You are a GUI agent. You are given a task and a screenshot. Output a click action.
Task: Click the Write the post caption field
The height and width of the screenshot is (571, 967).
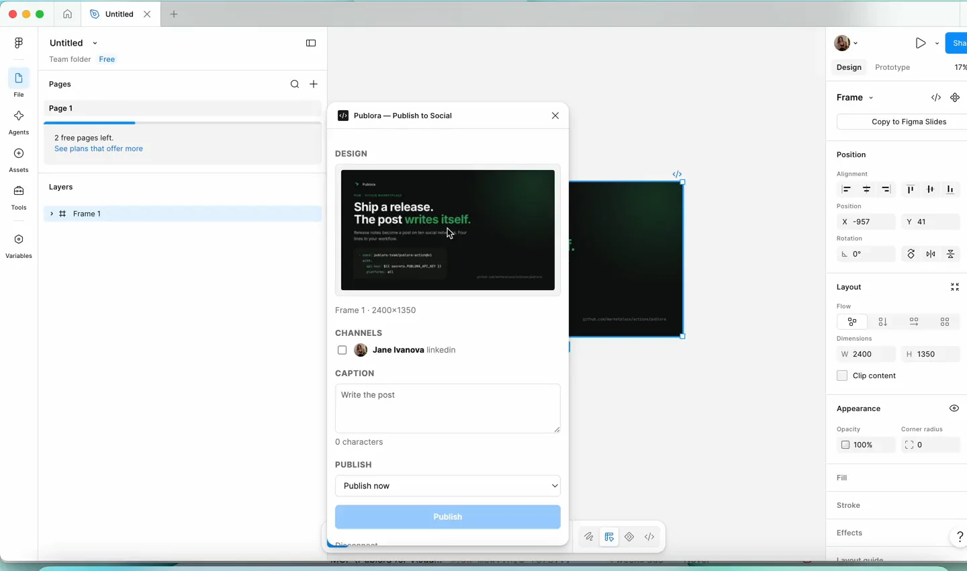pyautogui.click(x=448, y=408)
